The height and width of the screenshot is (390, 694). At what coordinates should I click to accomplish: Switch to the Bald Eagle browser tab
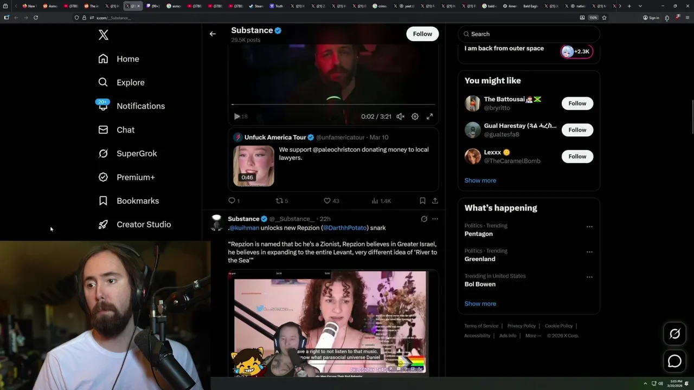point(530,6)
